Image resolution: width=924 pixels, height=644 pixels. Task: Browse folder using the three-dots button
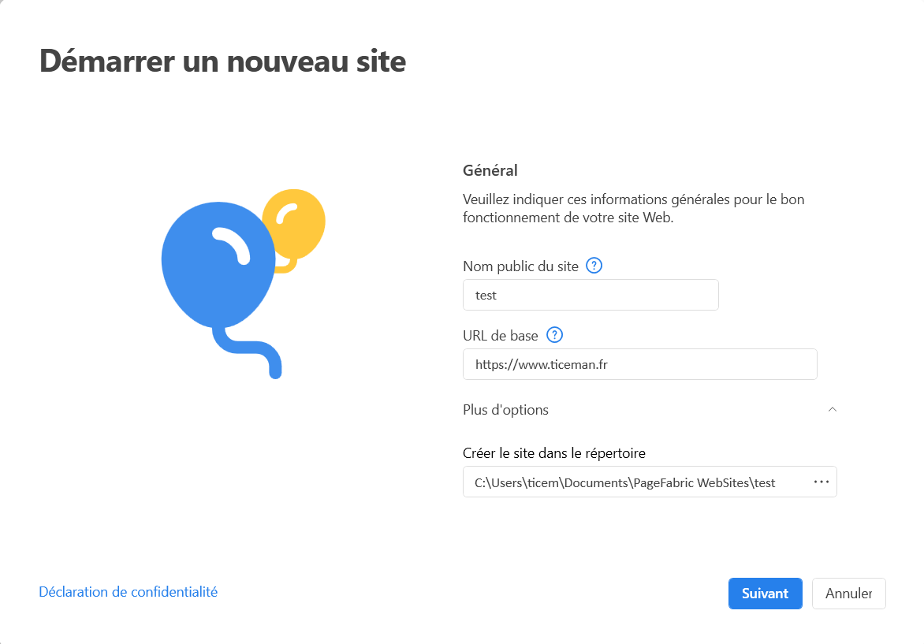pos(822,482)
